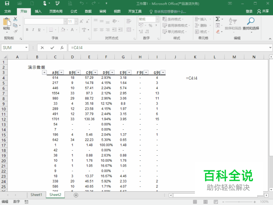Screen dimensions: 273x205
Task: Click the select-all corner of the grid
Action: click(5, 57)
